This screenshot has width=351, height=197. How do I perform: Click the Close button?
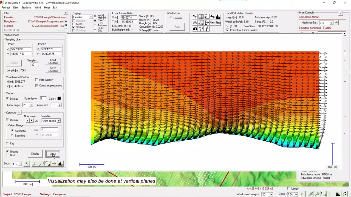(x=52, y=154)
